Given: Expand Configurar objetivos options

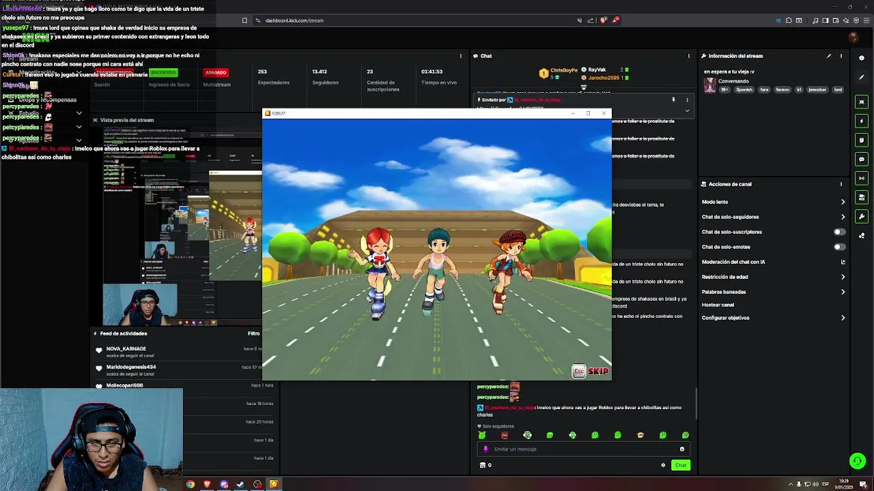Looking at the screenshot, I should click(843, 318).
